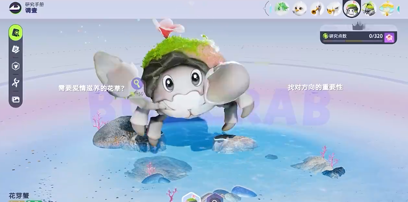Go back using the return arrow button

point(15,8)
